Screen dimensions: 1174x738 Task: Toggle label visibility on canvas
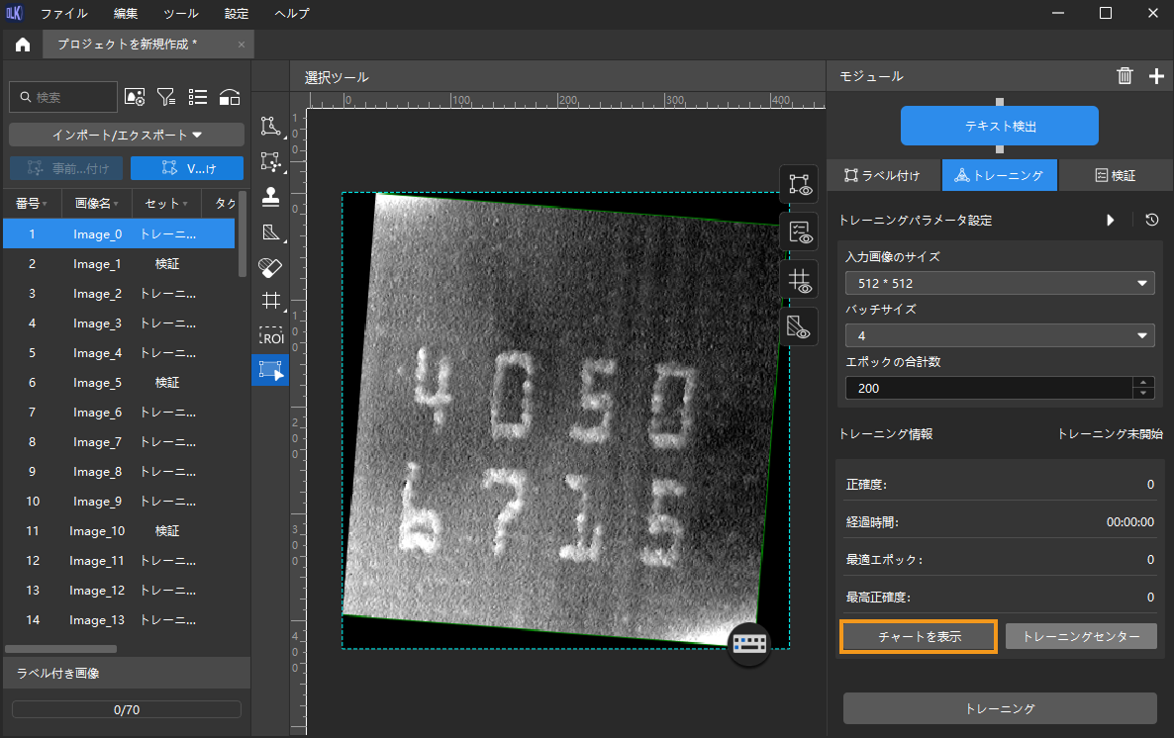[x=799, y=184]
